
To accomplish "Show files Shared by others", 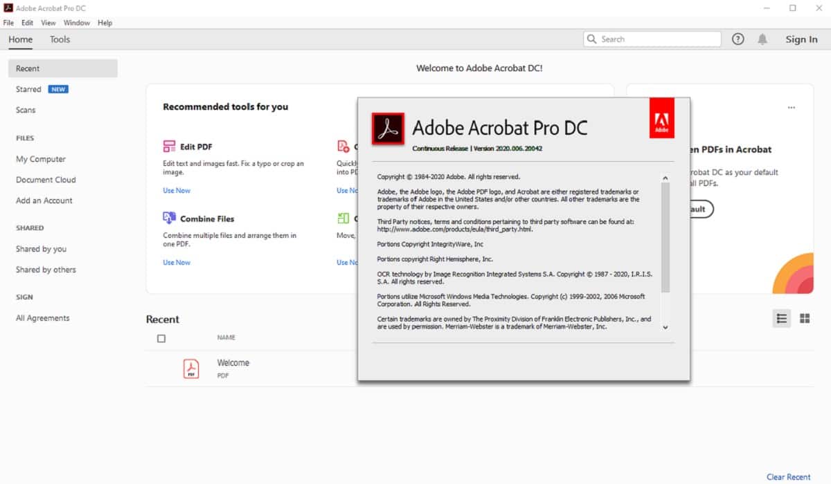I will click(x=46, y=270).
